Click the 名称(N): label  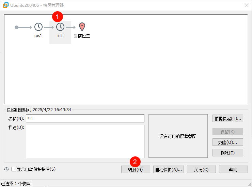pyautogui.click(x=16, y=118)
